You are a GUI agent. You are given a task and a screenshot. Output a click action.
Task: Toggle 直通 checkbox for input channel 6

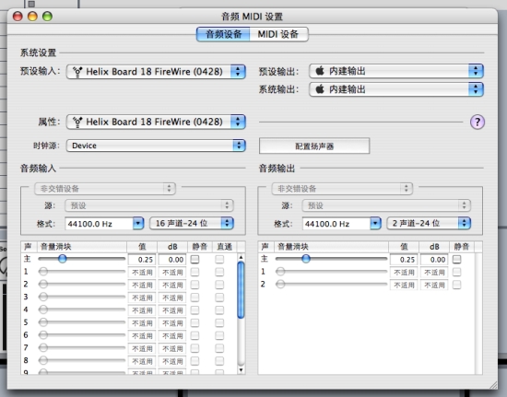pyautogui.click(x=219, y=335)
